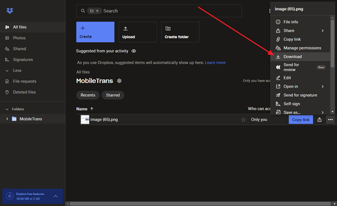
Task: Click context menu scrollbar down arrow
Action: tap(333, 112)
